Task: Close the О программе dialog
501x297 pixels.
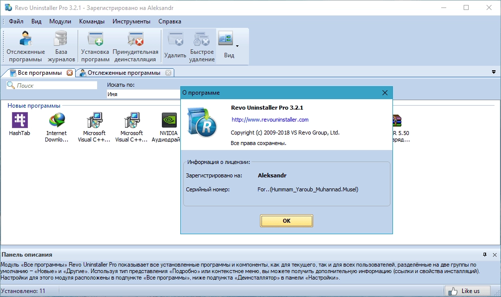Action: 384,93
